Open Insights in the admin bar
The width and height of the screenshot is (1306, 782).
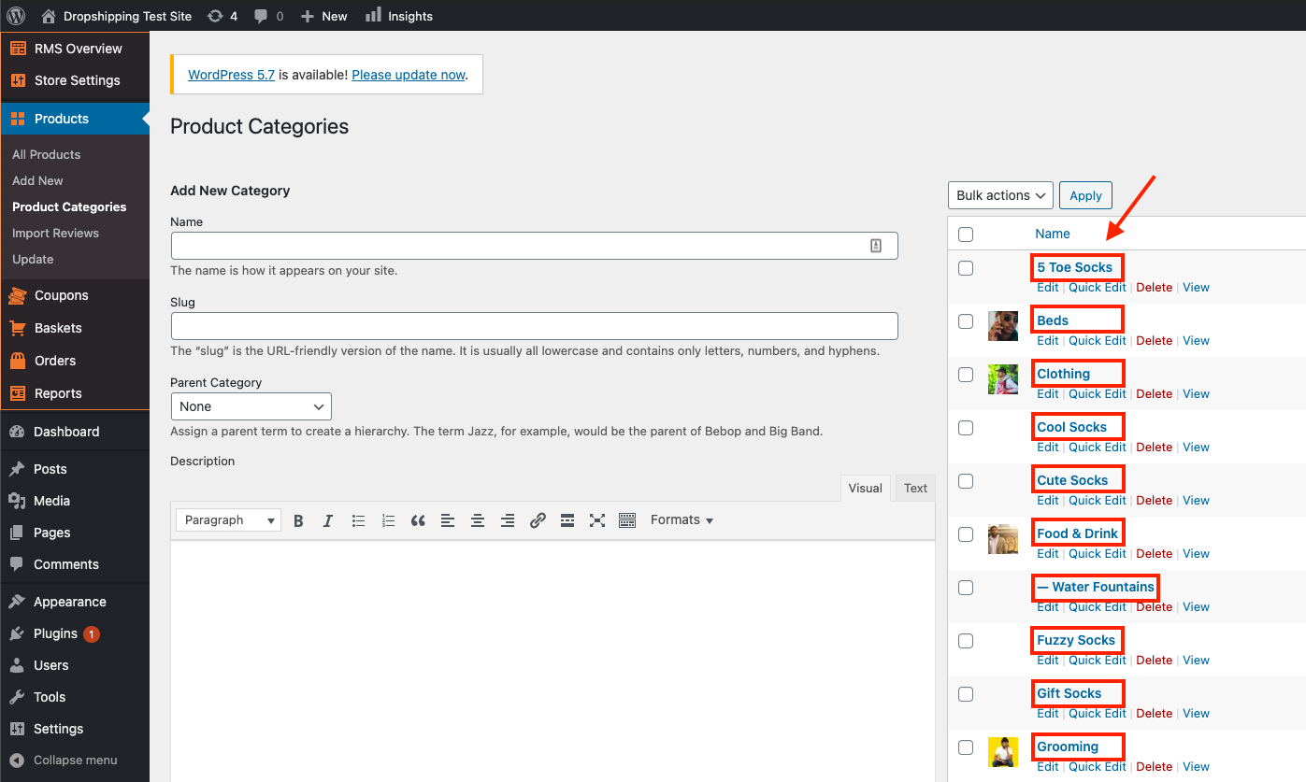tap(399, 16)
